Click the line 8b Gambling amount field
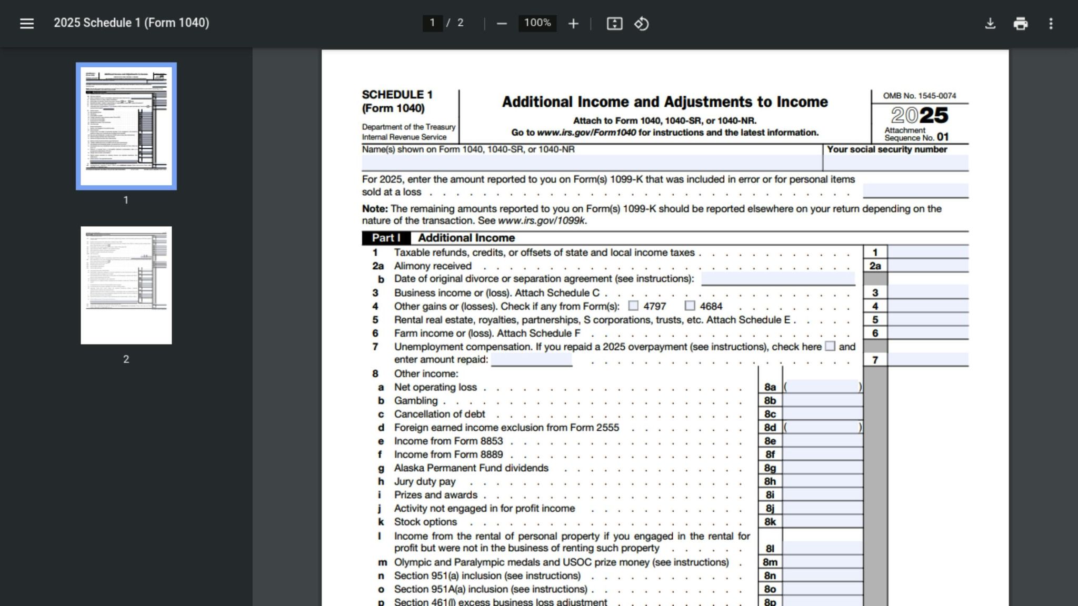Screen dimensions: 1078x606 822,401
